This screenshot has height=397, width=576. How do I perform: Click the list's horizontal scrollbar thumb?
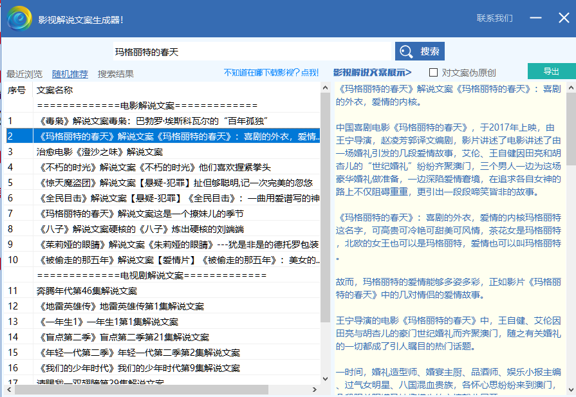point(142,389)
